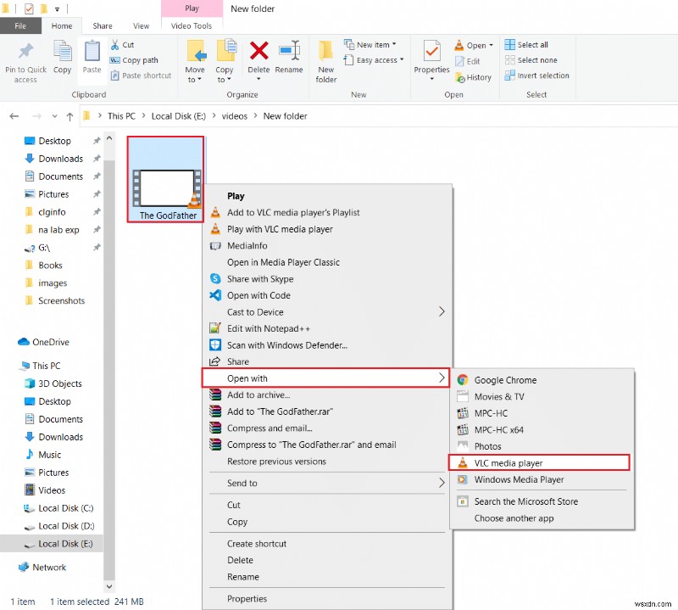Click Play in the context menu

(327, 196)
